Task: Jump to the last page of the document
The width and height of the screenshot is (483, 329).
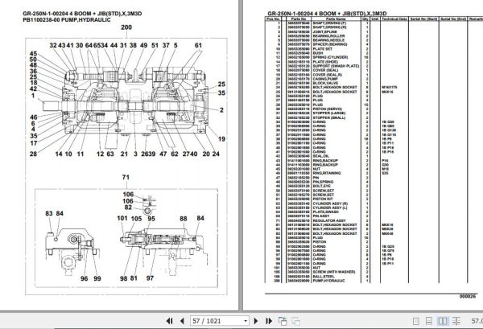Action: pos(269,321)
